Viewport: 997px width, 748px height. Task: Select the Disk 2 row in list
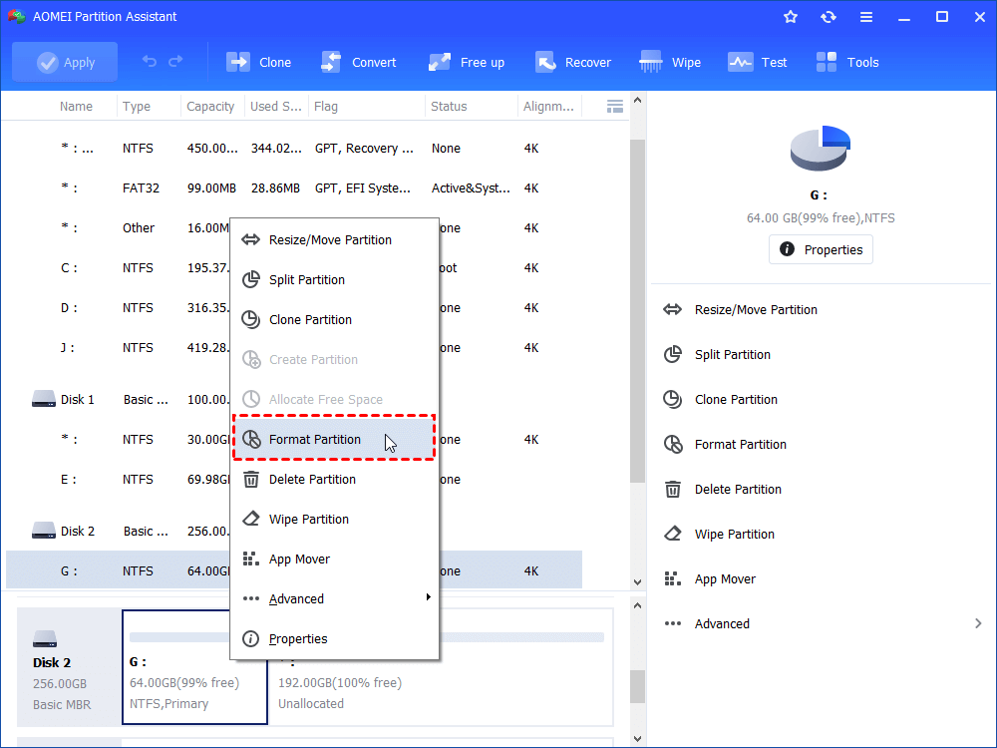point(294,531)
